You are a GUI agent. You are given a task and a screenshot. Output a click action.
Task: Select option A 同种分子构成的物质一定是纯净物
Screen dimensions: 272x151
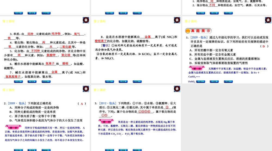point(34,108)
